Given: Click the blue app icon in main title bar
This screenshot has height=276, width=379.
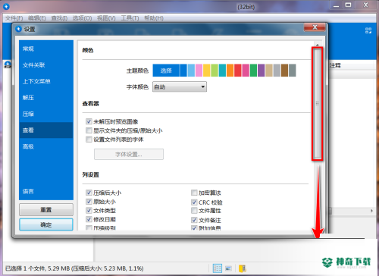Looking at the screenshot, I should [6, 6].
